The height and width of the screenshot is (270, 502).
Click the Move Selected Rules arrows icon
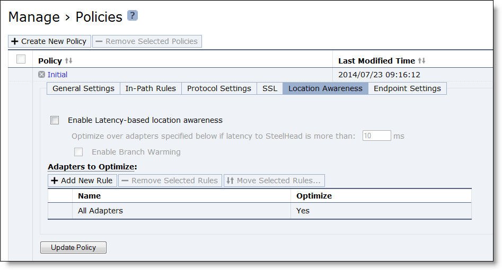tap(230, 181)
